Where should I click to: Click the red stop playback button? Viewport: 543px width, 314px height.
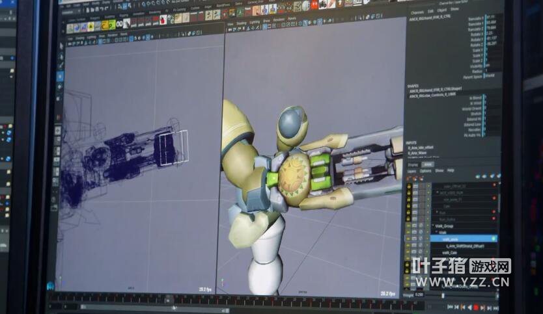click(476, 307)
